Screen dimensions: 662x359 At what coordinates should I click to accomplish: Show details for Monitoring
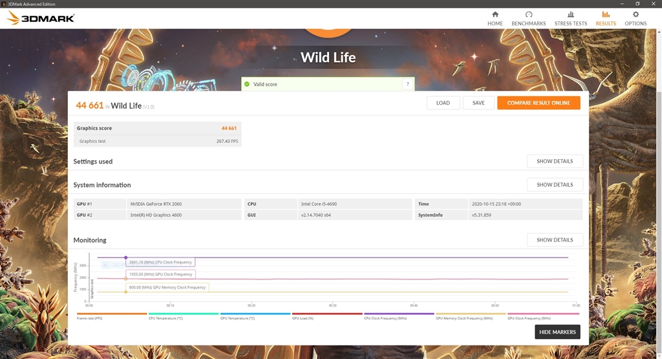[555, 240]
